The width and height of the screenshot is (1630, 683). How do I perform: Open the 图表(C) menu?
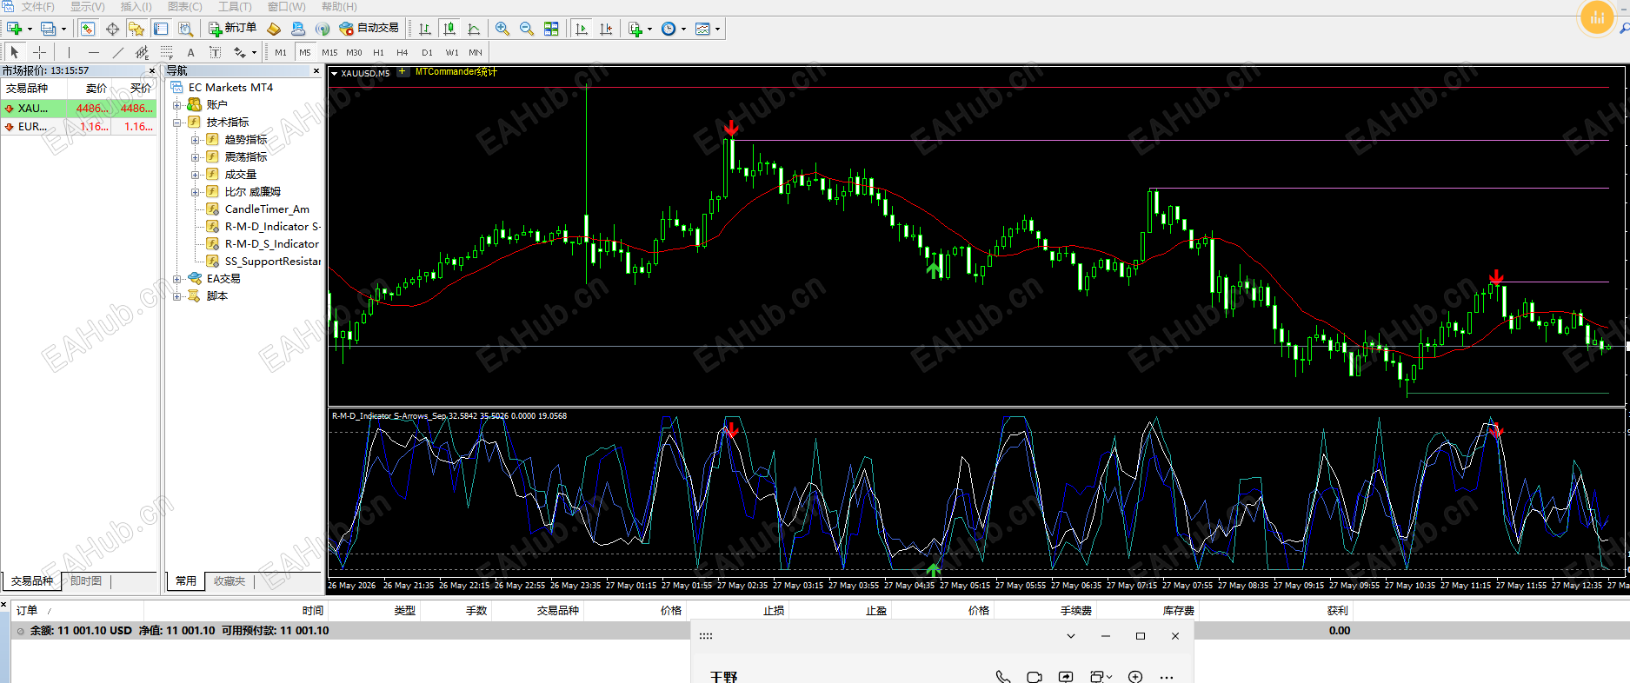coord(184,7)
